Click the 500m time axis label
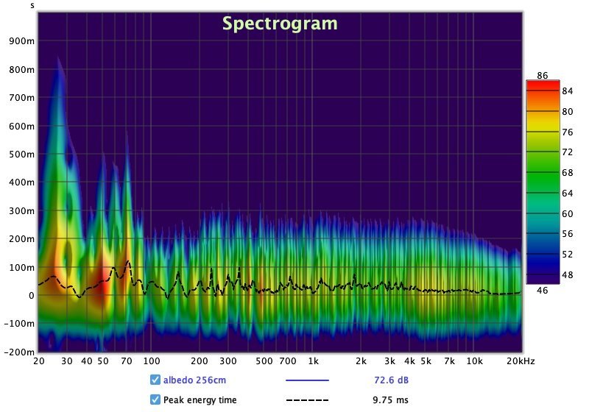The height and width of the screenshot is (412, 589). (x=21, y=154)
